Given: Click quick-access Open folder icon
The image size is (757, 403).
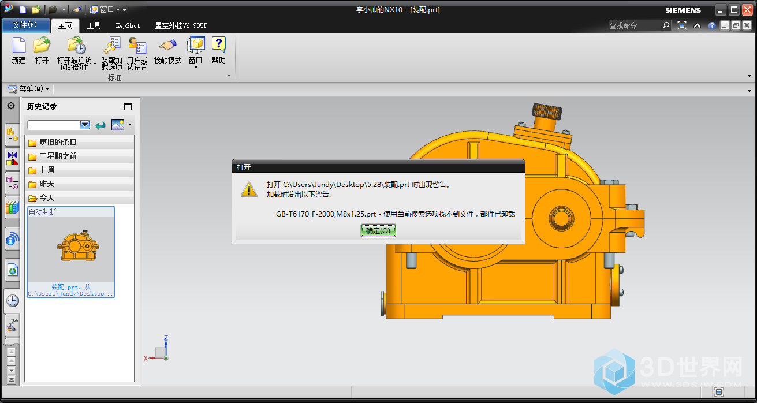Looking at the screenshot, I should pos(36,9).
